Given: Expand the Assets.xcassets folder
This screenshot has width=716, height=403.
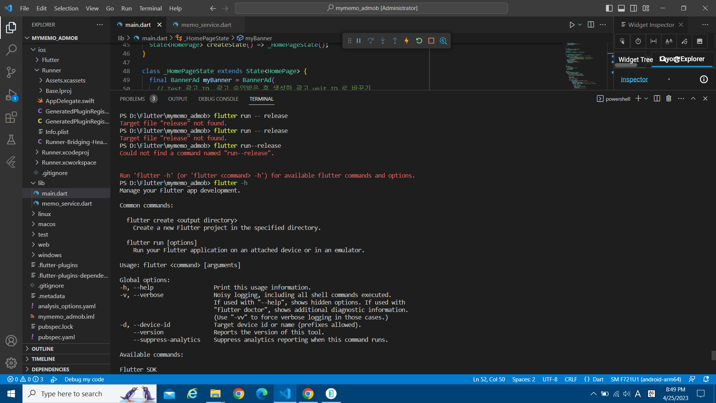Looking at the screenshot, I should click(x=66, y=80).
